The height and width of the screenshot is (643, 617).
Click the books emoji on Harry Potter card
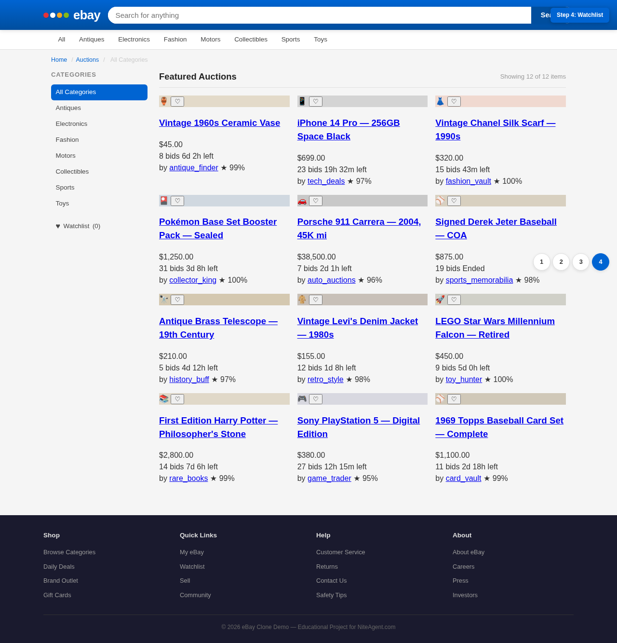(164, 399)
